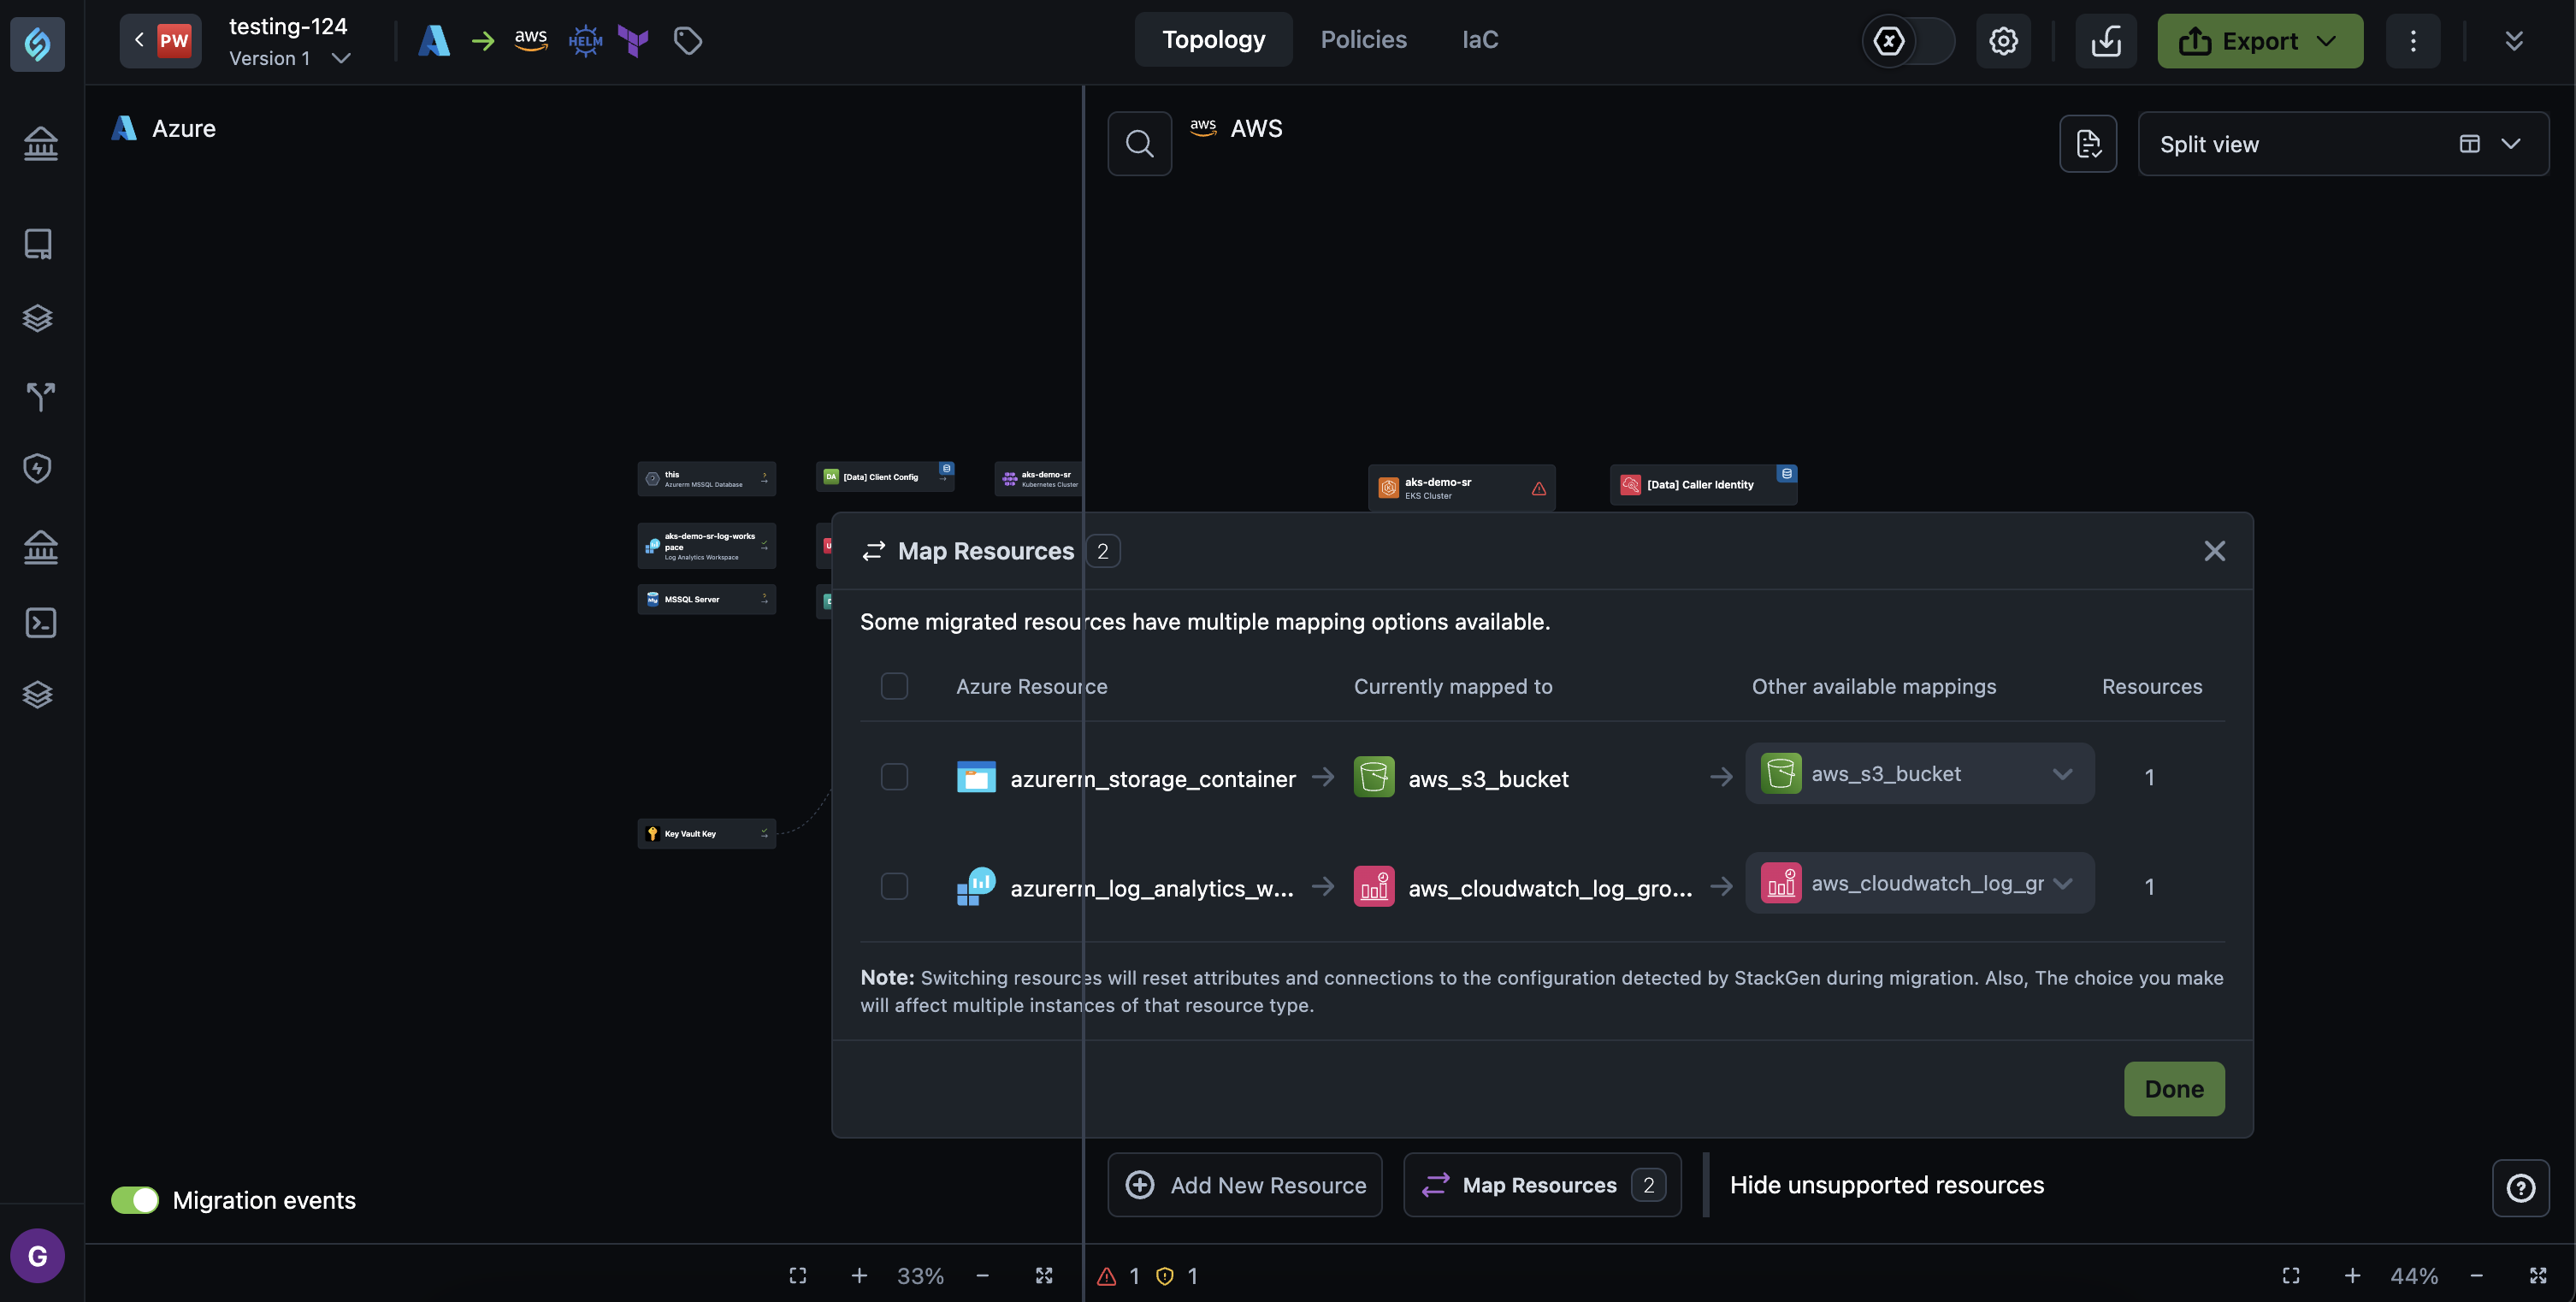Check the azurerm_storage_container row checkbox
The image size is (2576, 1302).
[894, 777]
